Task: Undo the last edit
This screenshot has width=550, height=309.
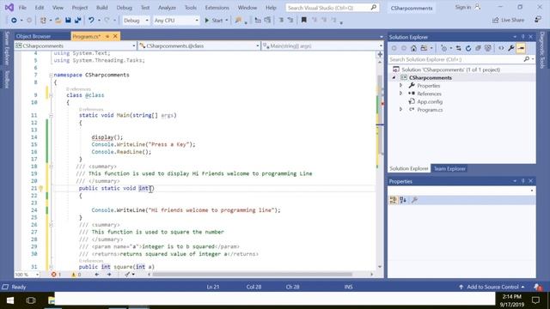Action: 91,21
